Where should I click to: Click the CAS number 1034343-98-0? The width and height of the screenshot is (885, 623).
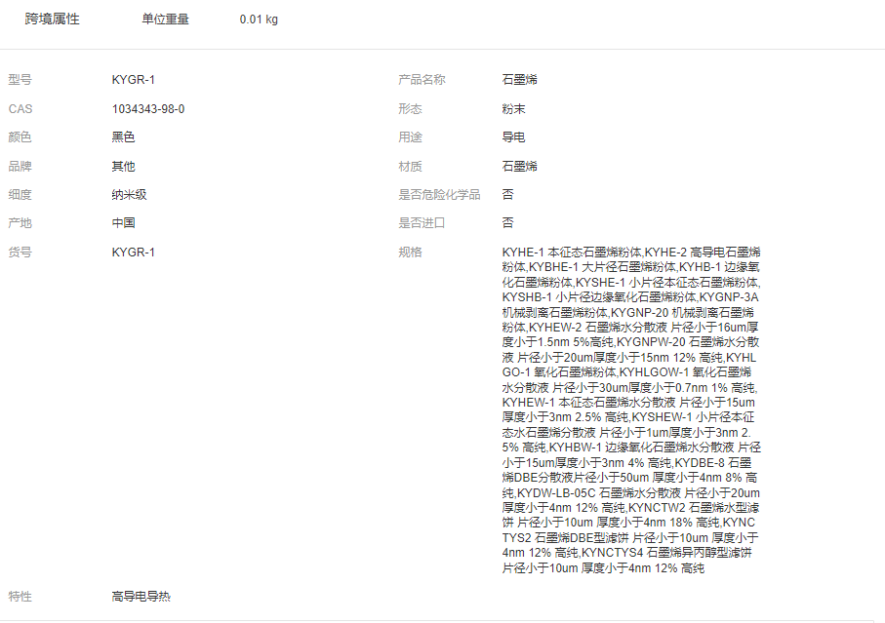pos(148,109)
